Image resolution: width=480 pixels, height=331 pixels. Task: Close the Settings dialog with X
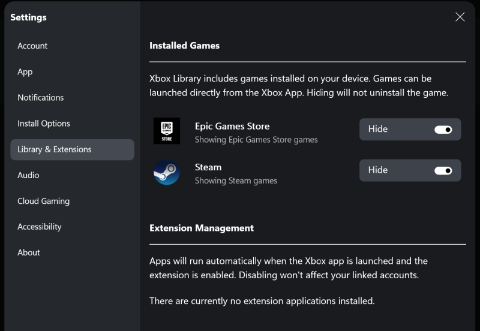[460, 17]
